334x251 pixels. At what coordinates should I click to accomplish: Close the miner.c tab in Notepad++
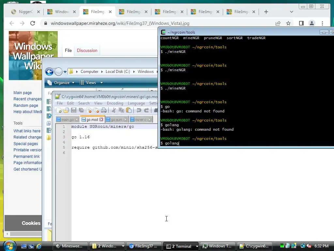pos(149,120)
